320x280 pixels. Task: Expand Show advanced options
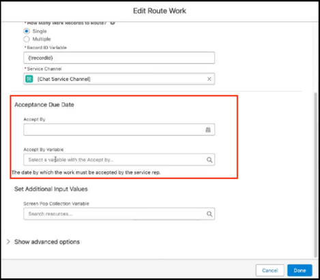(x=47, y=242)
